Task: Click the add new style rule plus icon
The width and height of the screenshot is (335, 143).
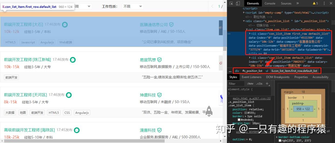Action: (267, 84)
